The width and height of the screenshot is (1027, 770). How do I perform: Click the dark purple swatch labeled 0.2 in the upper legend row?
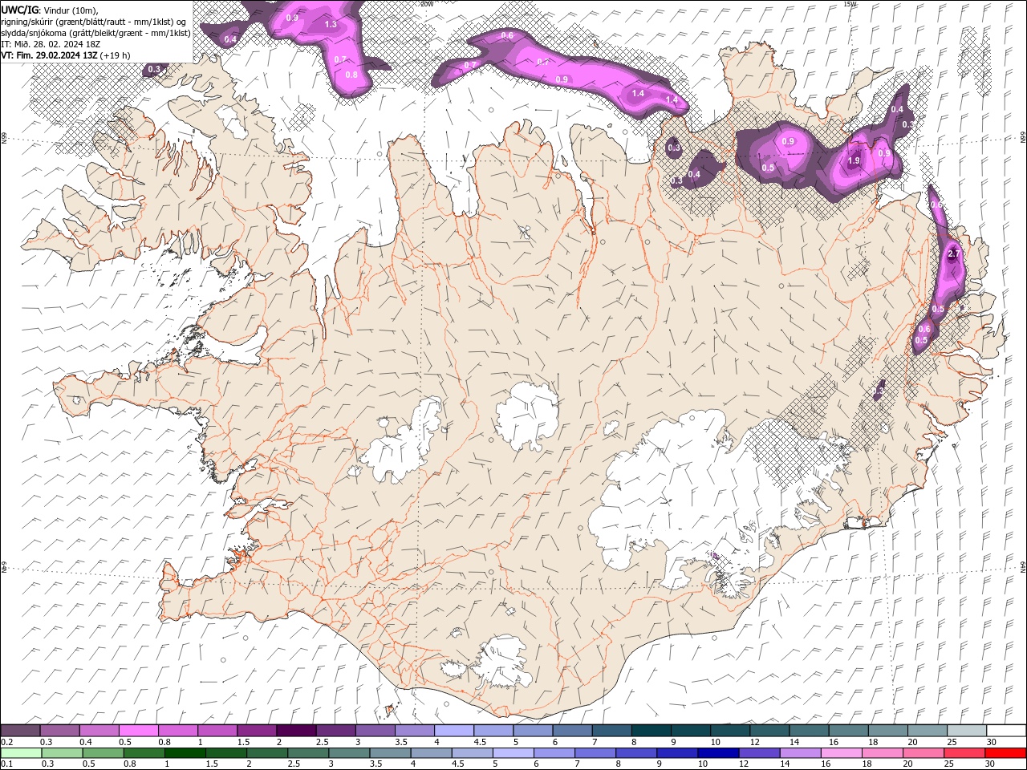pos(20,731)
